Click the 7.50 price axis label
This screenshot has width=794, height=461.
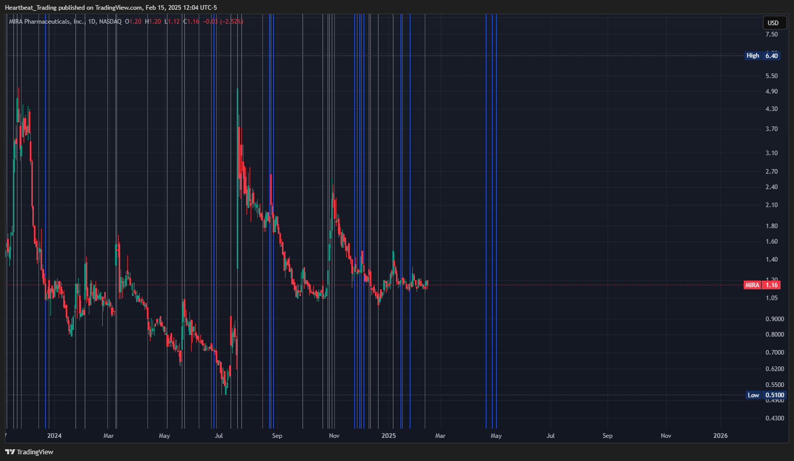771,34
